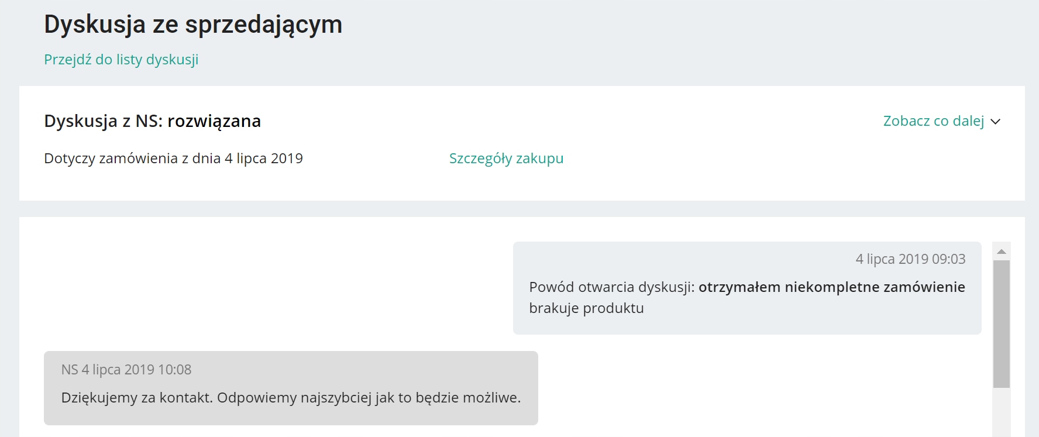
Task: Expand the Zobacz co dalej section
Action: (934, 121)
